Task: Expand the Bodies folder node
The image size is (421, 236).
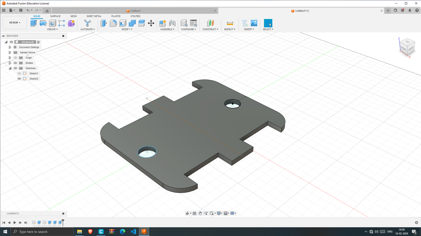Action: tap(10, 63)
